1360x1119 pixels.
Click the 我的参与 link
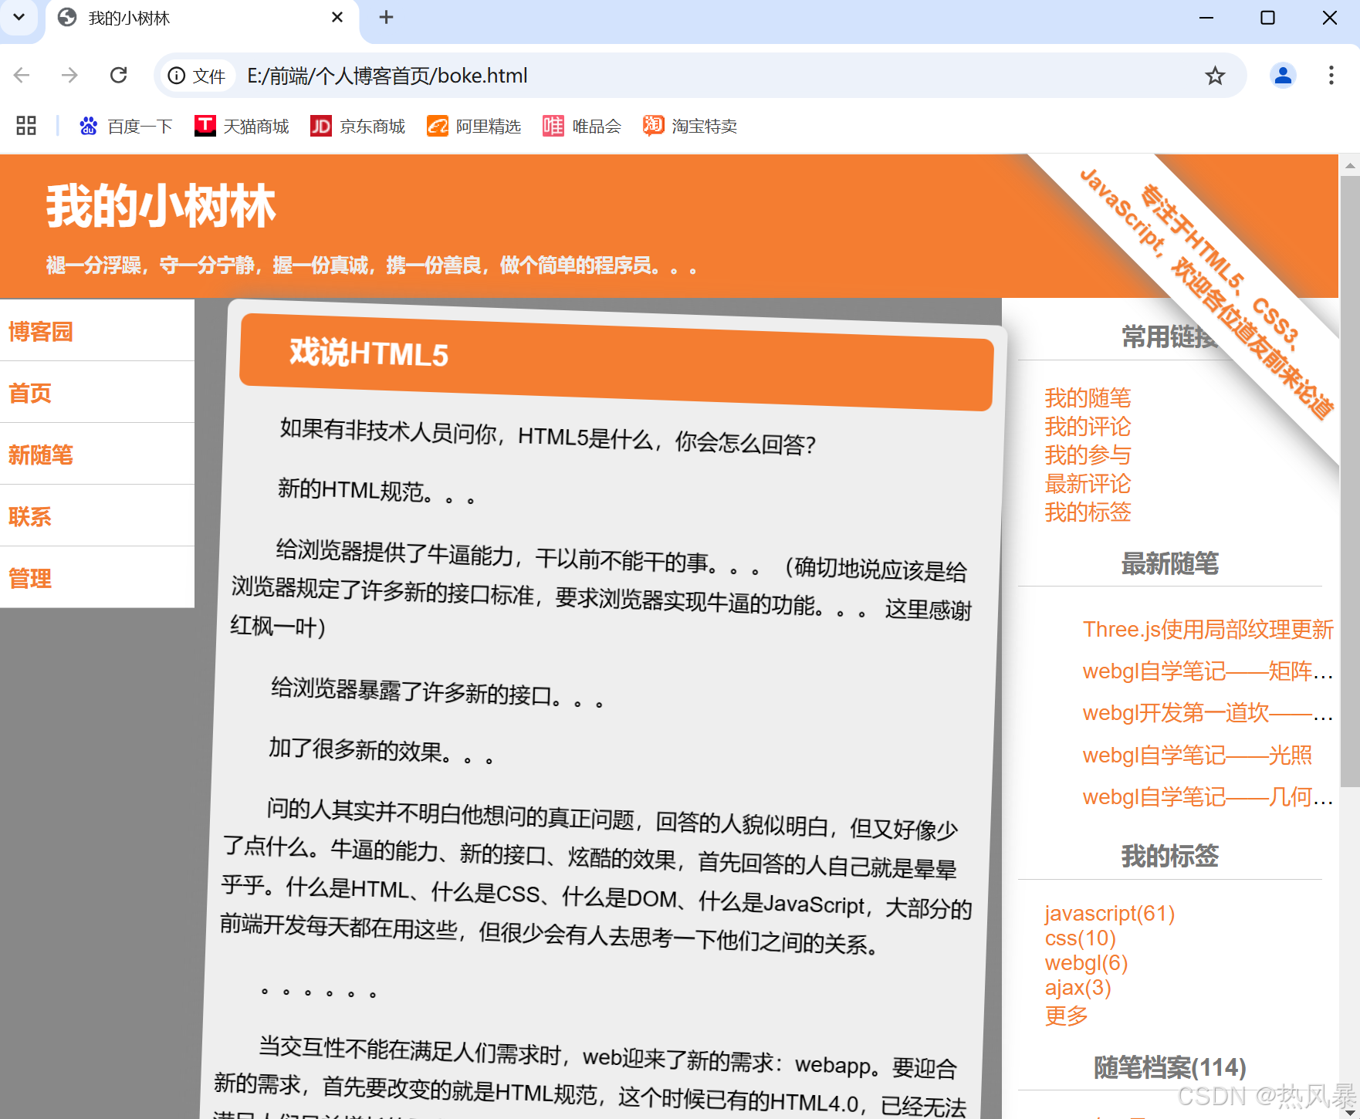tap(1088, 455)
